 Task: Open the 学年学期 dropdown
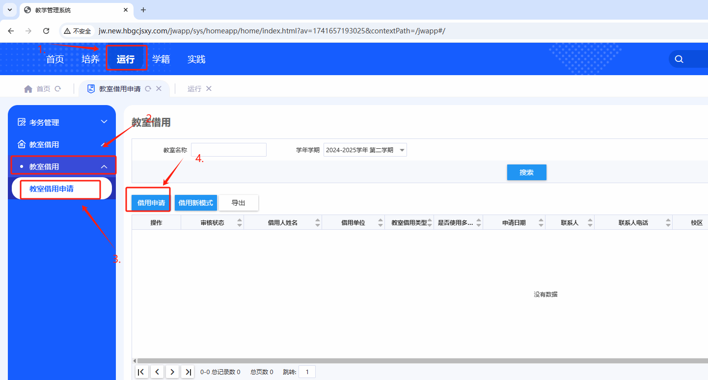365,150
